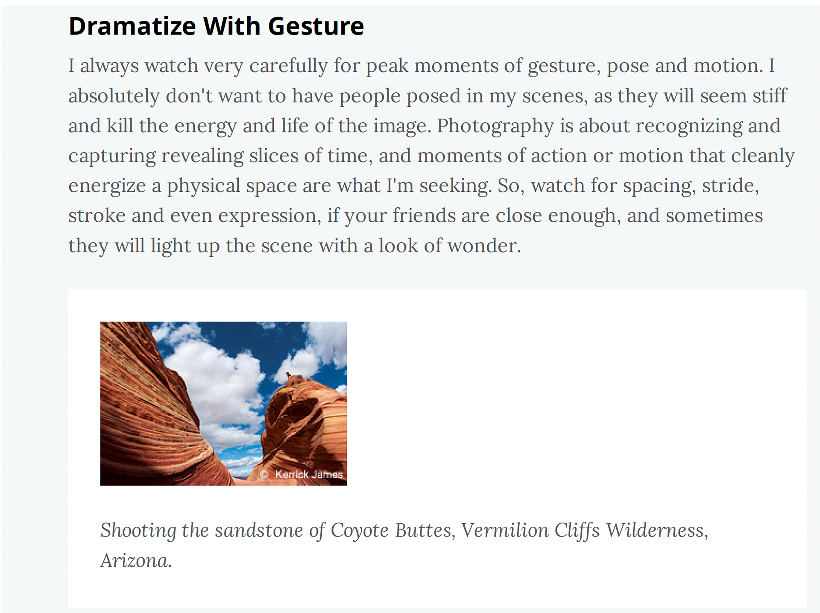Click the word "Arizona." in the caption
The image size is (820, 613).
click(x=136, y=560)
